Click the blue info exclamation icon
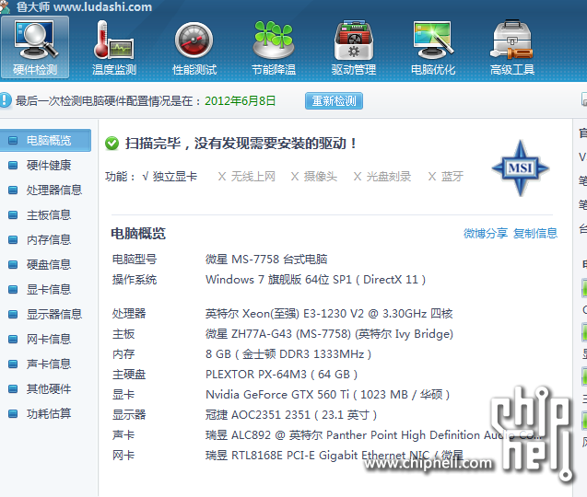 point(6,100)
